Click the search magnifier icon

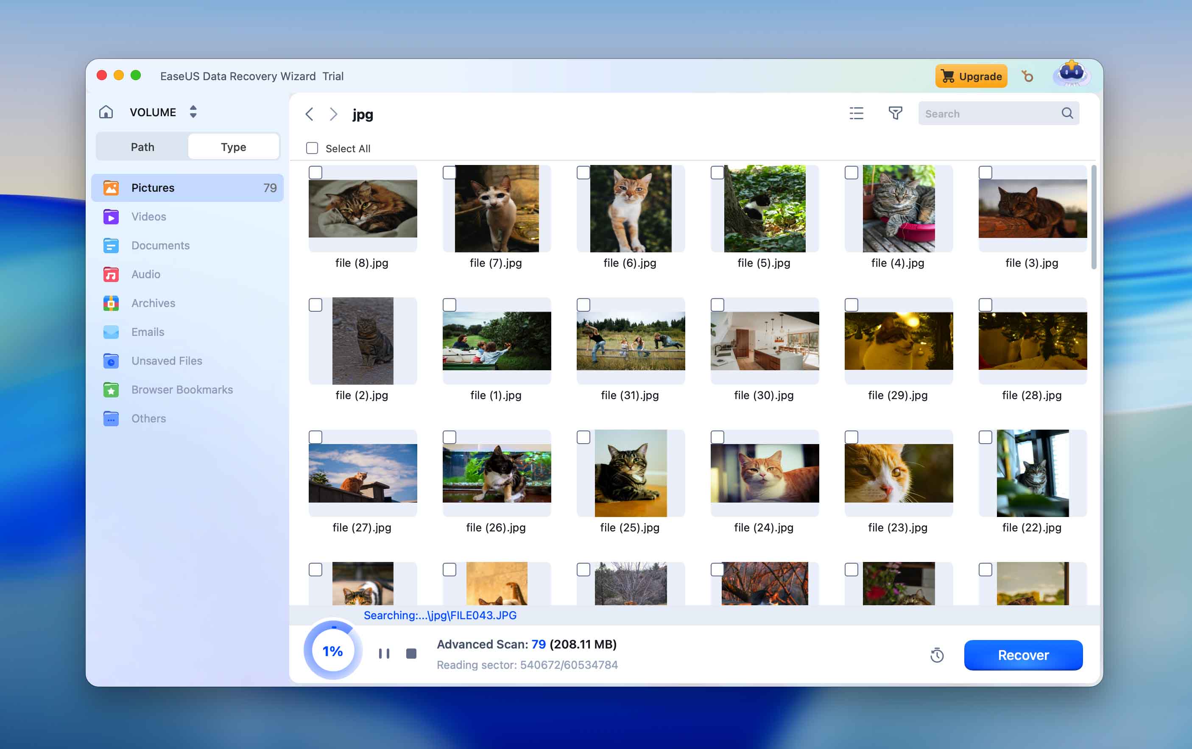pos(1067,113)
